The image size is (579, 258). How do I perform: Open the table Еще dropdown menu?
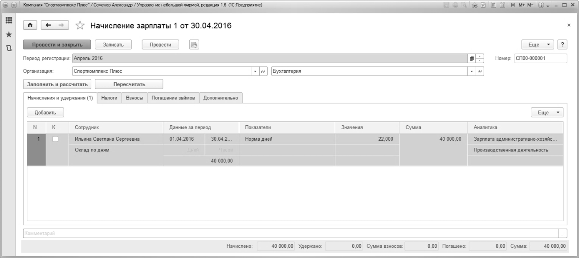click(547, 113)
